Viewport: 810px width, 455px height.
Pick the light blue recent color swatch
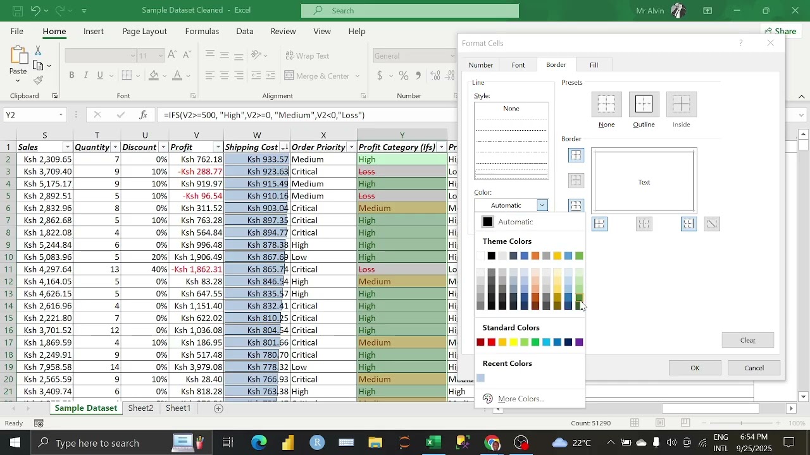480,378
